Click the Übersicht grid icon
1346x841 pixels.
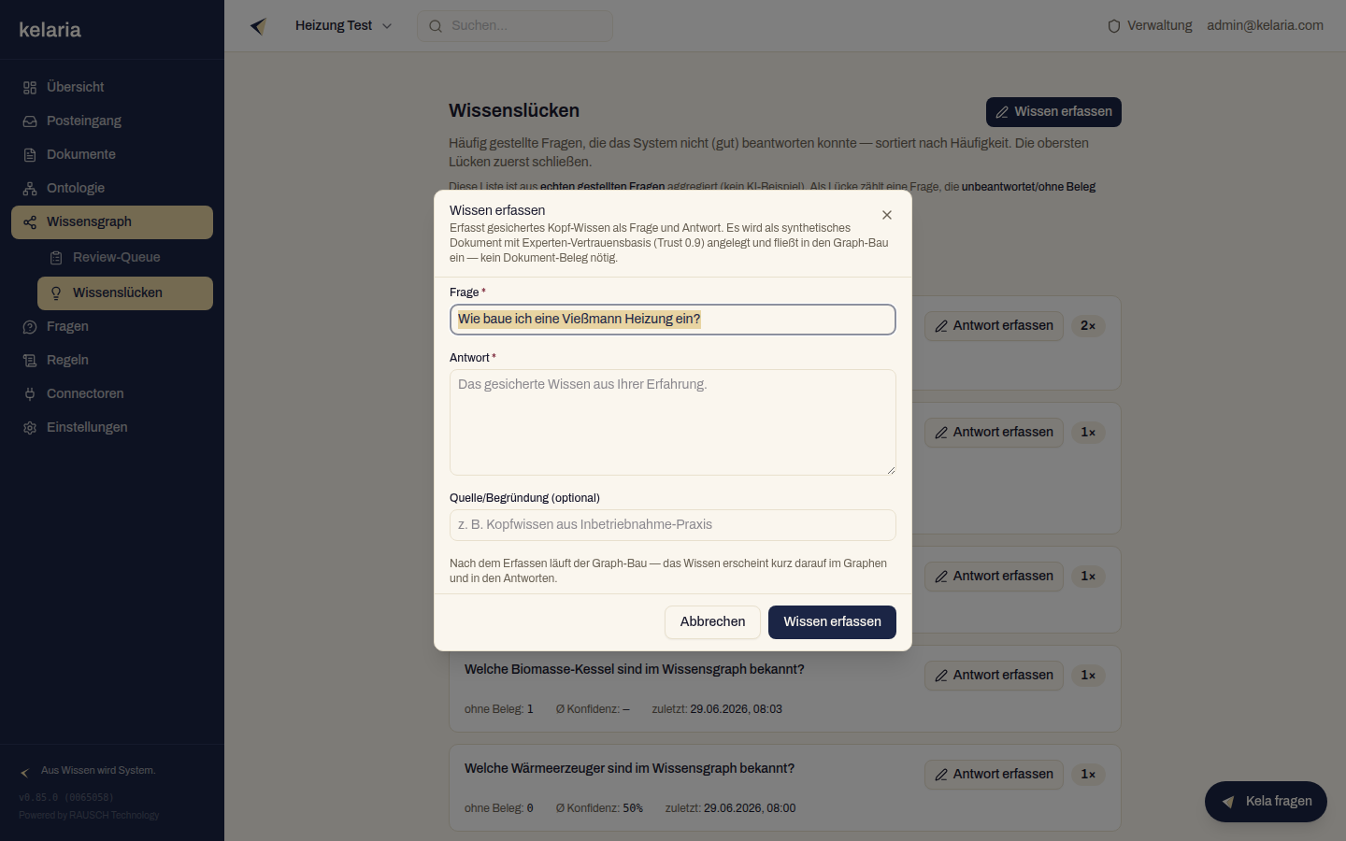(30, 88)
